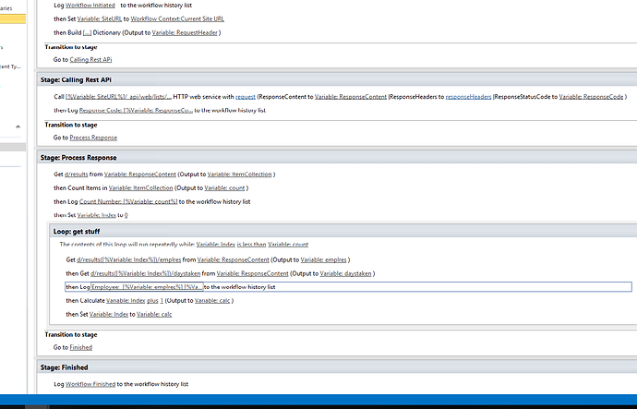Change the 'is less than' operator
The width and height of the screenshot is (637, 409).
251,244
